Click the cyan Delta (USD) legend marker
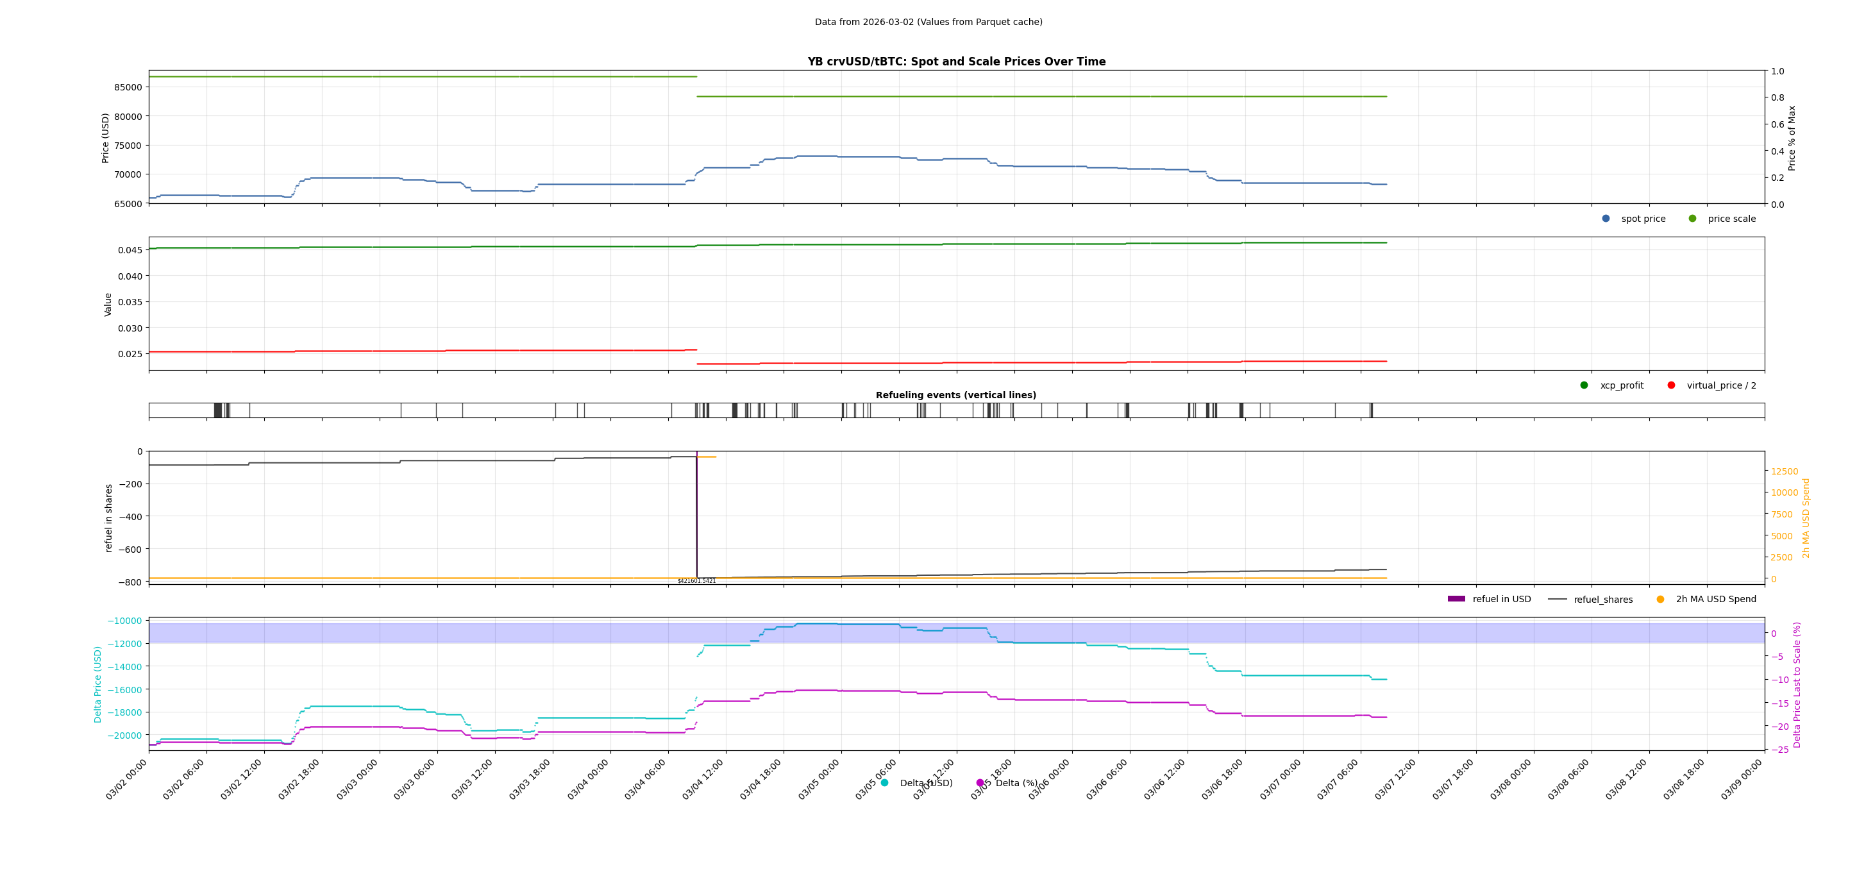Screen dimensions: 1857x883 pos(884,783)
